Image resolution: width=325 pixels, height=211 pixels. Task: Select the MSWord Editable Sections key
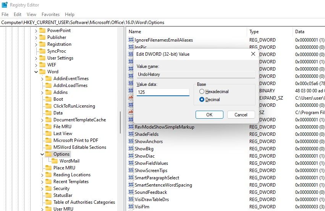[x=80, y=147]
